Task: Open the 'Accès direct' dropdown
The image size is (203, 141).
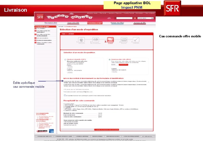Action: tap(145, 18)
